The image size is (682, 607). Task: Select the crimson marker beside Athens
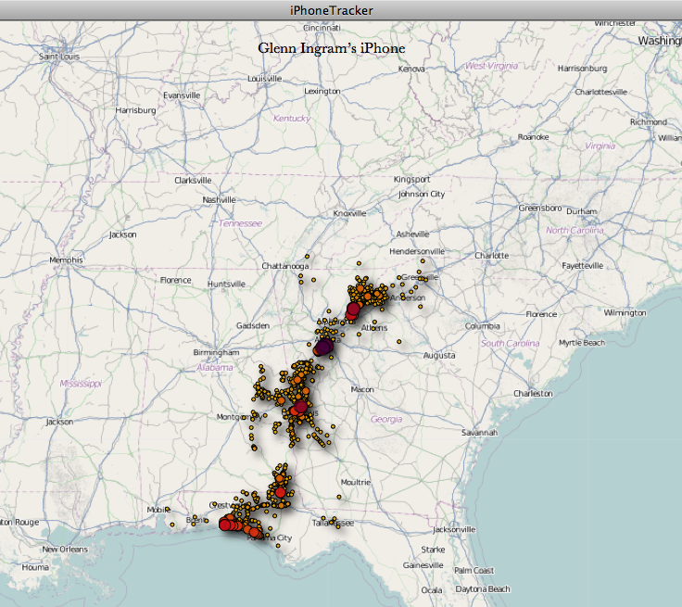pos(352,309)
